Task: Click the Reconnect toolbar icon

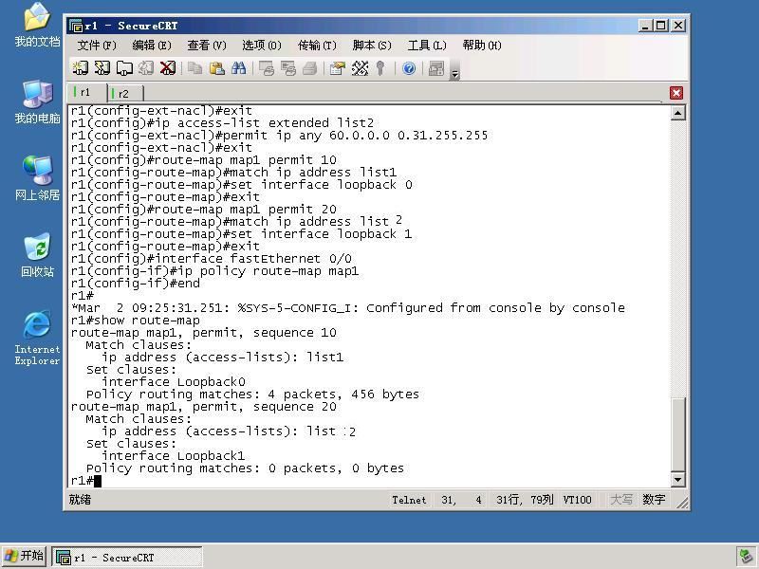Action: [146, 68]
